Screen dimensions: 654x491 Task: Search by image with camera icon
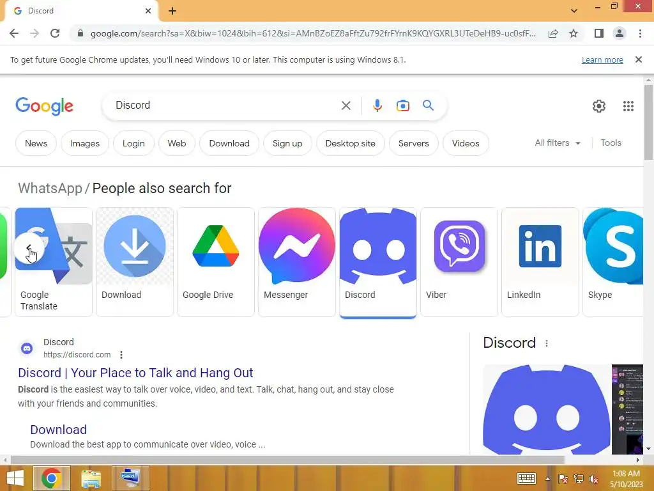point(402,105)
